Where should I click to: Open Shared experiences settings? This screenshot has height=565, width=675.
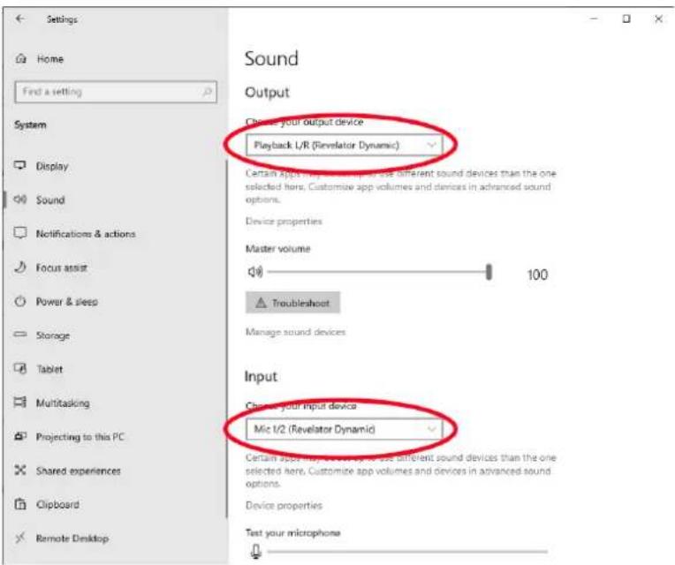[x=79, y=471]
